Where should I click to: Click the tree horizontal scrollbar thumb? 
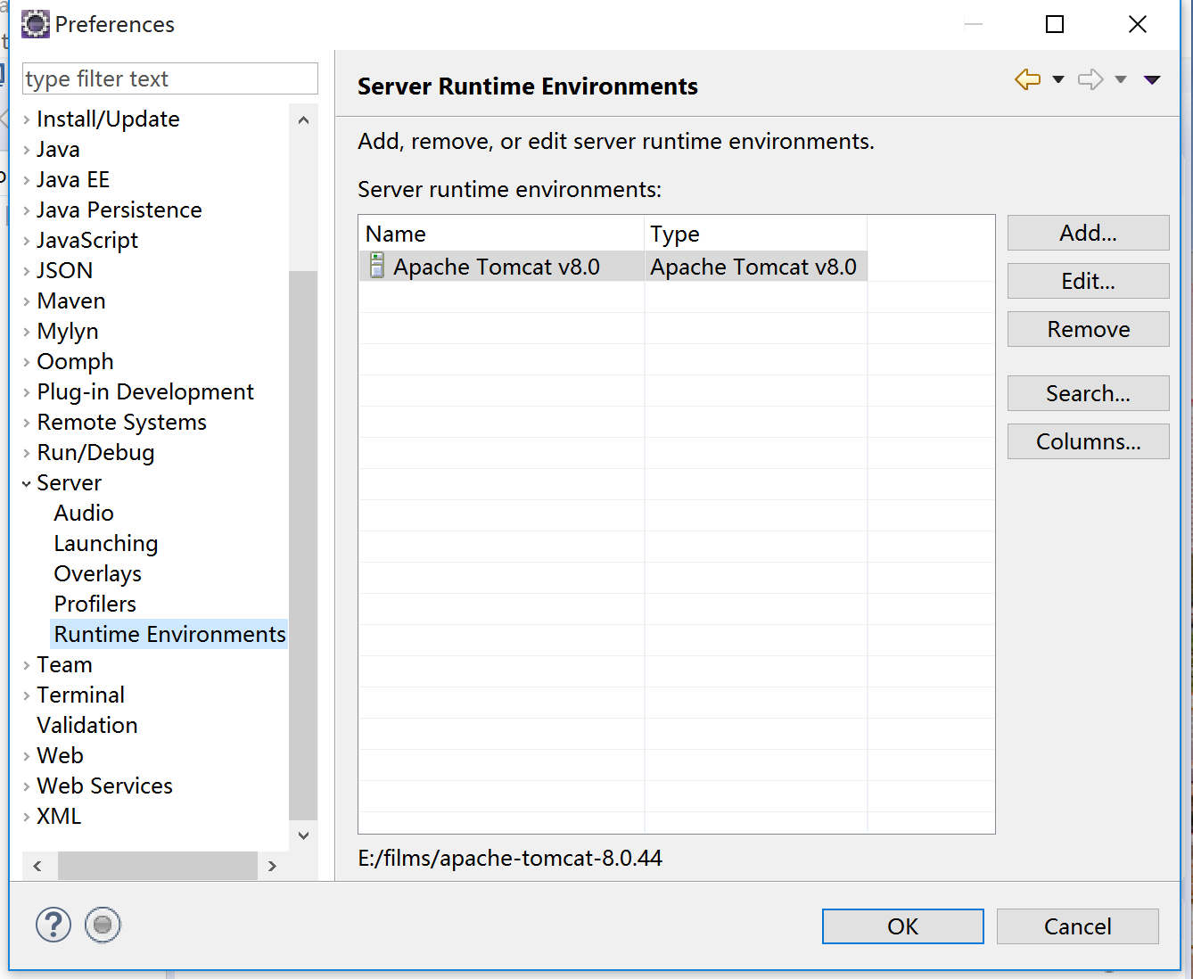(x=158, y=866)
